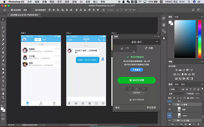Image resolution: width=204 pixels, height=127 pixels.
Task: Collapse the -s-多多酱 group
Action: pos(176,121)
